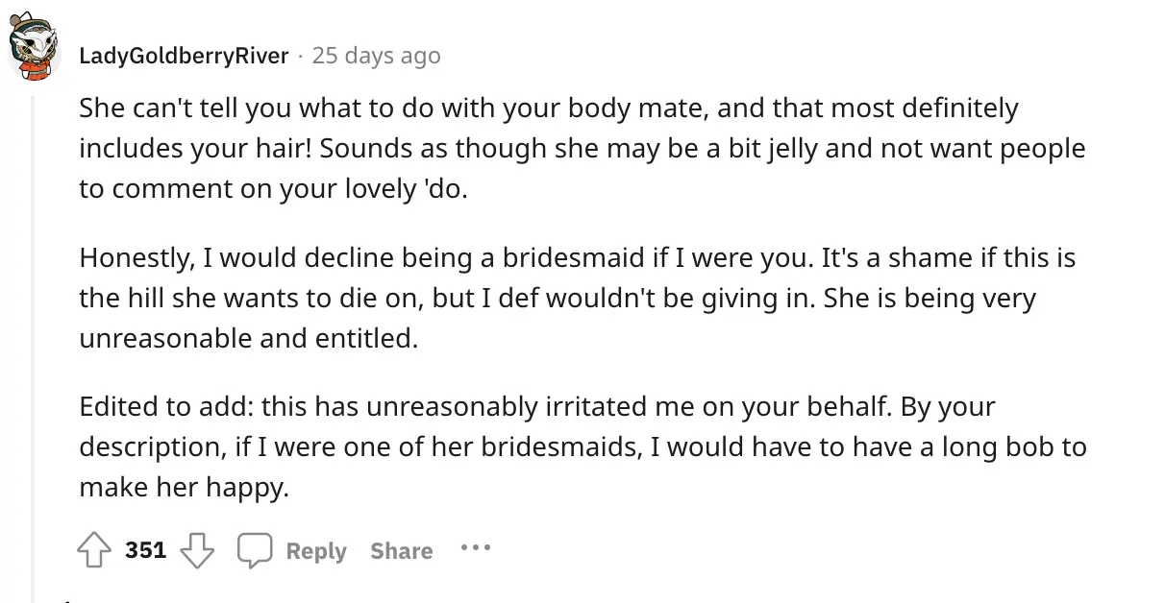Share this comment

pyautogui.click(x=401, y=551)
